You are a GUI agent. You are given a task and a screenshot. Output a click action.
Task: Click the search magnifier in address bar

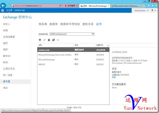point(60,6)
